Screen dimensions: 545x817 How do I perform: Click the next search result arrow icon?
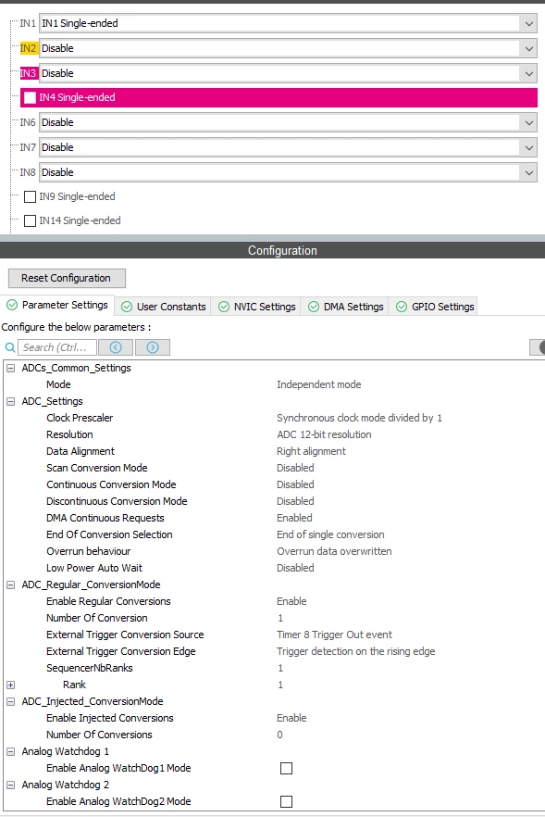[x=153, y=347]
